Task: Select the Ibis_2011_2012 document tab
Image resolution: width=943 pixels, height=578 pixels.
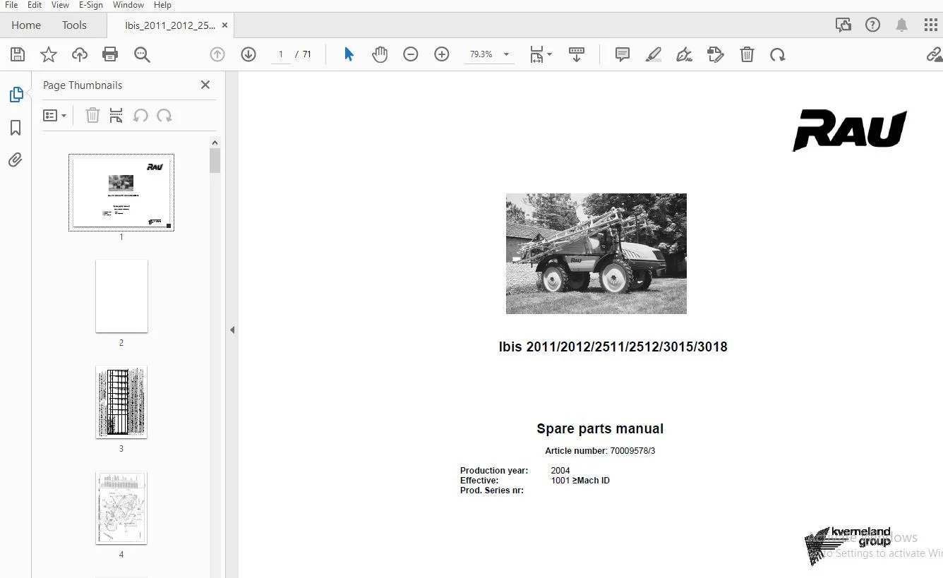Action: pyautogui.click(x=169, y=25)
